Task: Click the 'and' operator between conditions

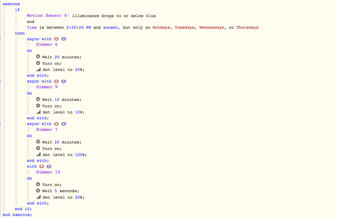Action: pyautogui.click(x=30, y=22)
